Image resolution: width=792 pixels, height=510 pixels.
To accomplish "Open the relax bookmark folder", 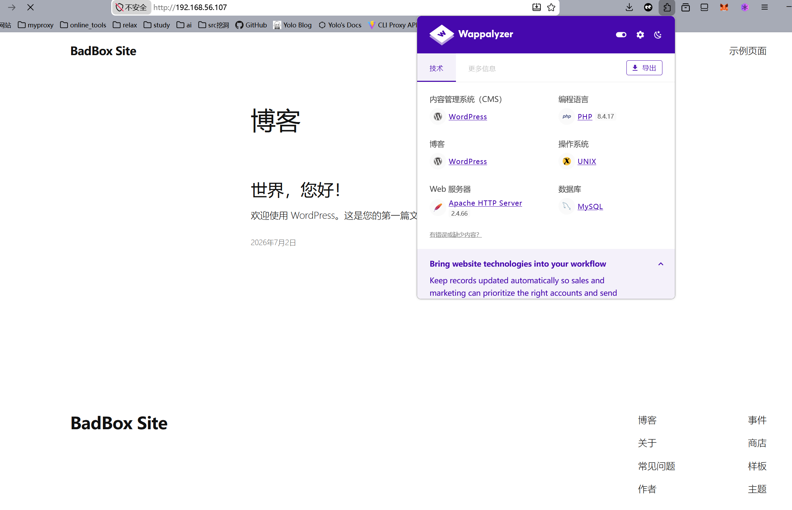I will pyautogui.click(x=125, y=25).
